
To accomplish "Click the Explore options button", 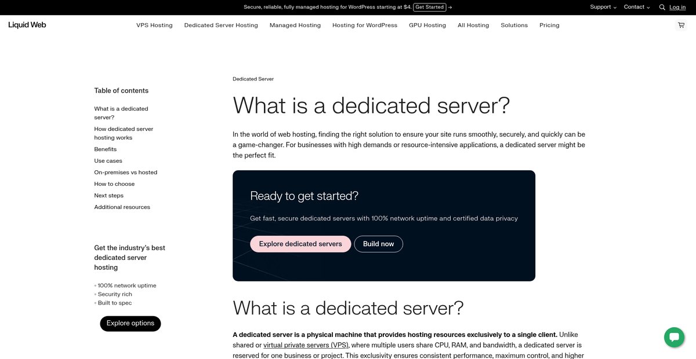I will (x=130, y=323).
